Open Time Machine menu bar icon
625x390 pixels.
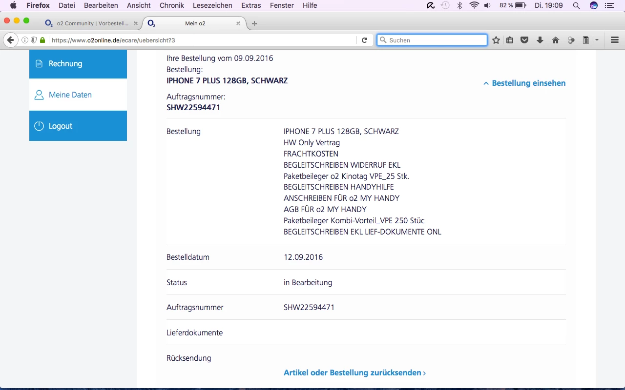(x=445, y=5)
